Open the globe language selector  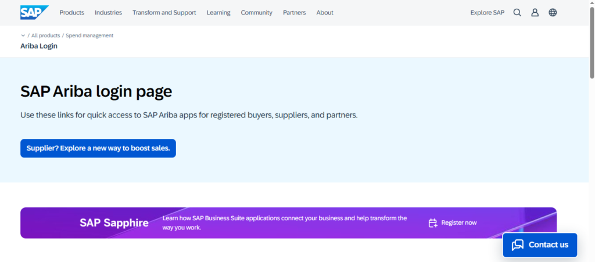click(553, 13)
